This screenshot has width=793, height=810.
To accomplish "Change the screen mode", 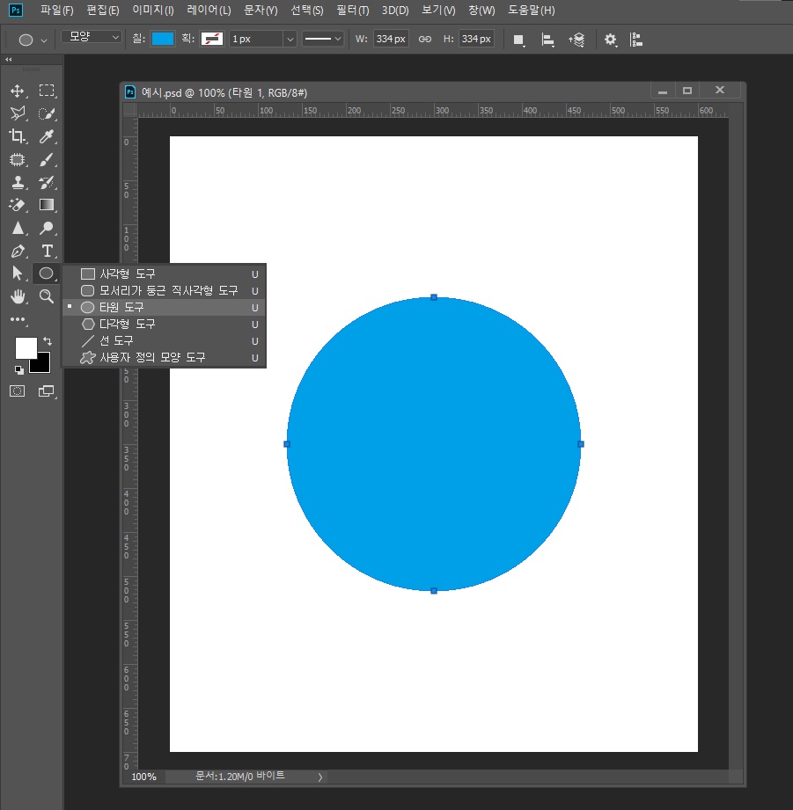I will pyautogui.click(x=47, y=391).
